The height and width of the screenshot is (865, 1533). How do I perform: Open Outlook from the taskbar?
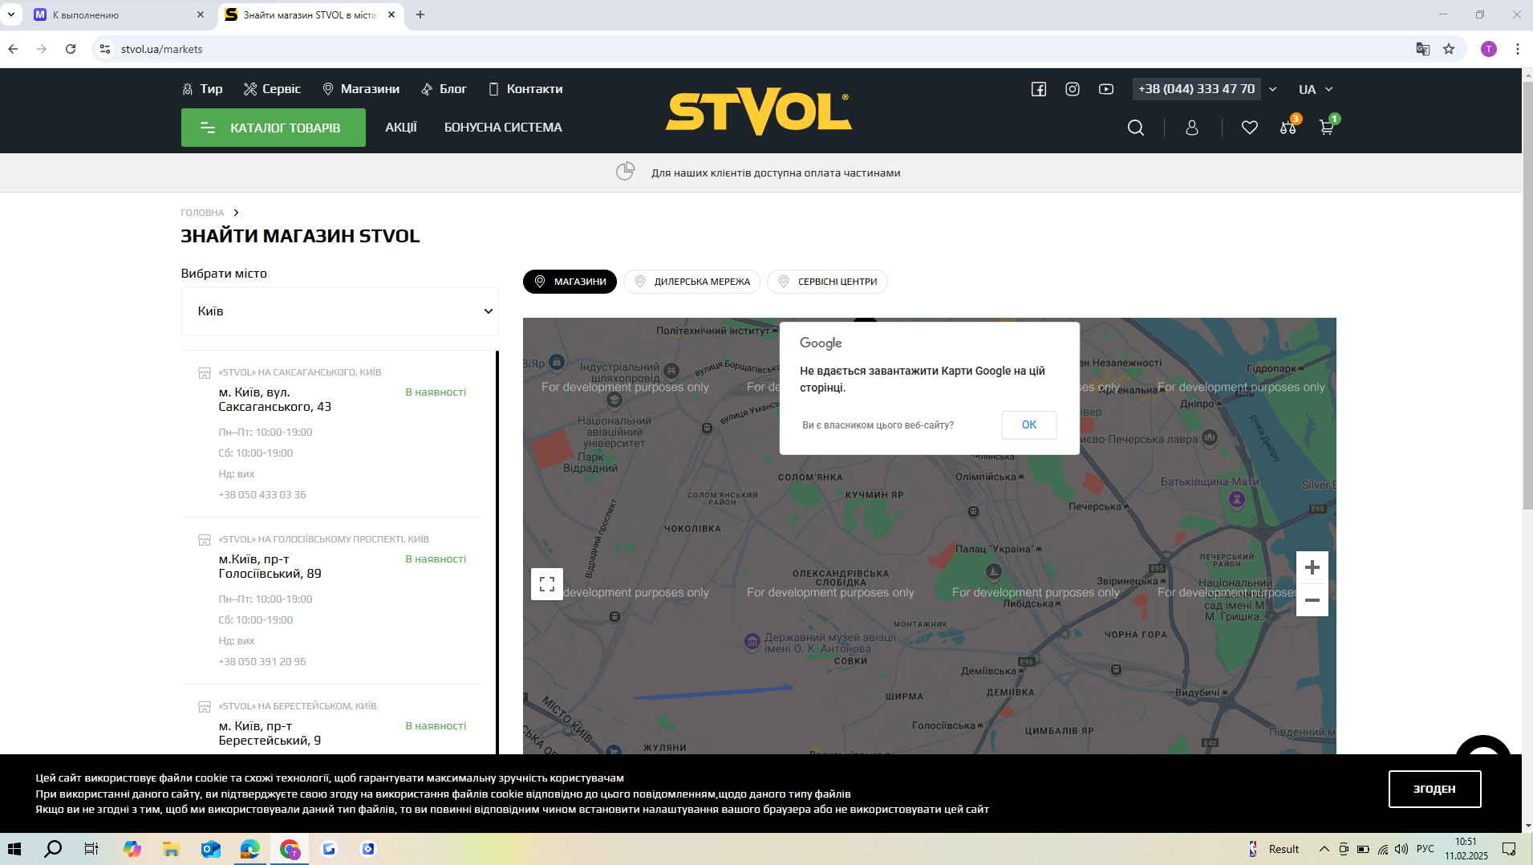[x=211, y=849]
